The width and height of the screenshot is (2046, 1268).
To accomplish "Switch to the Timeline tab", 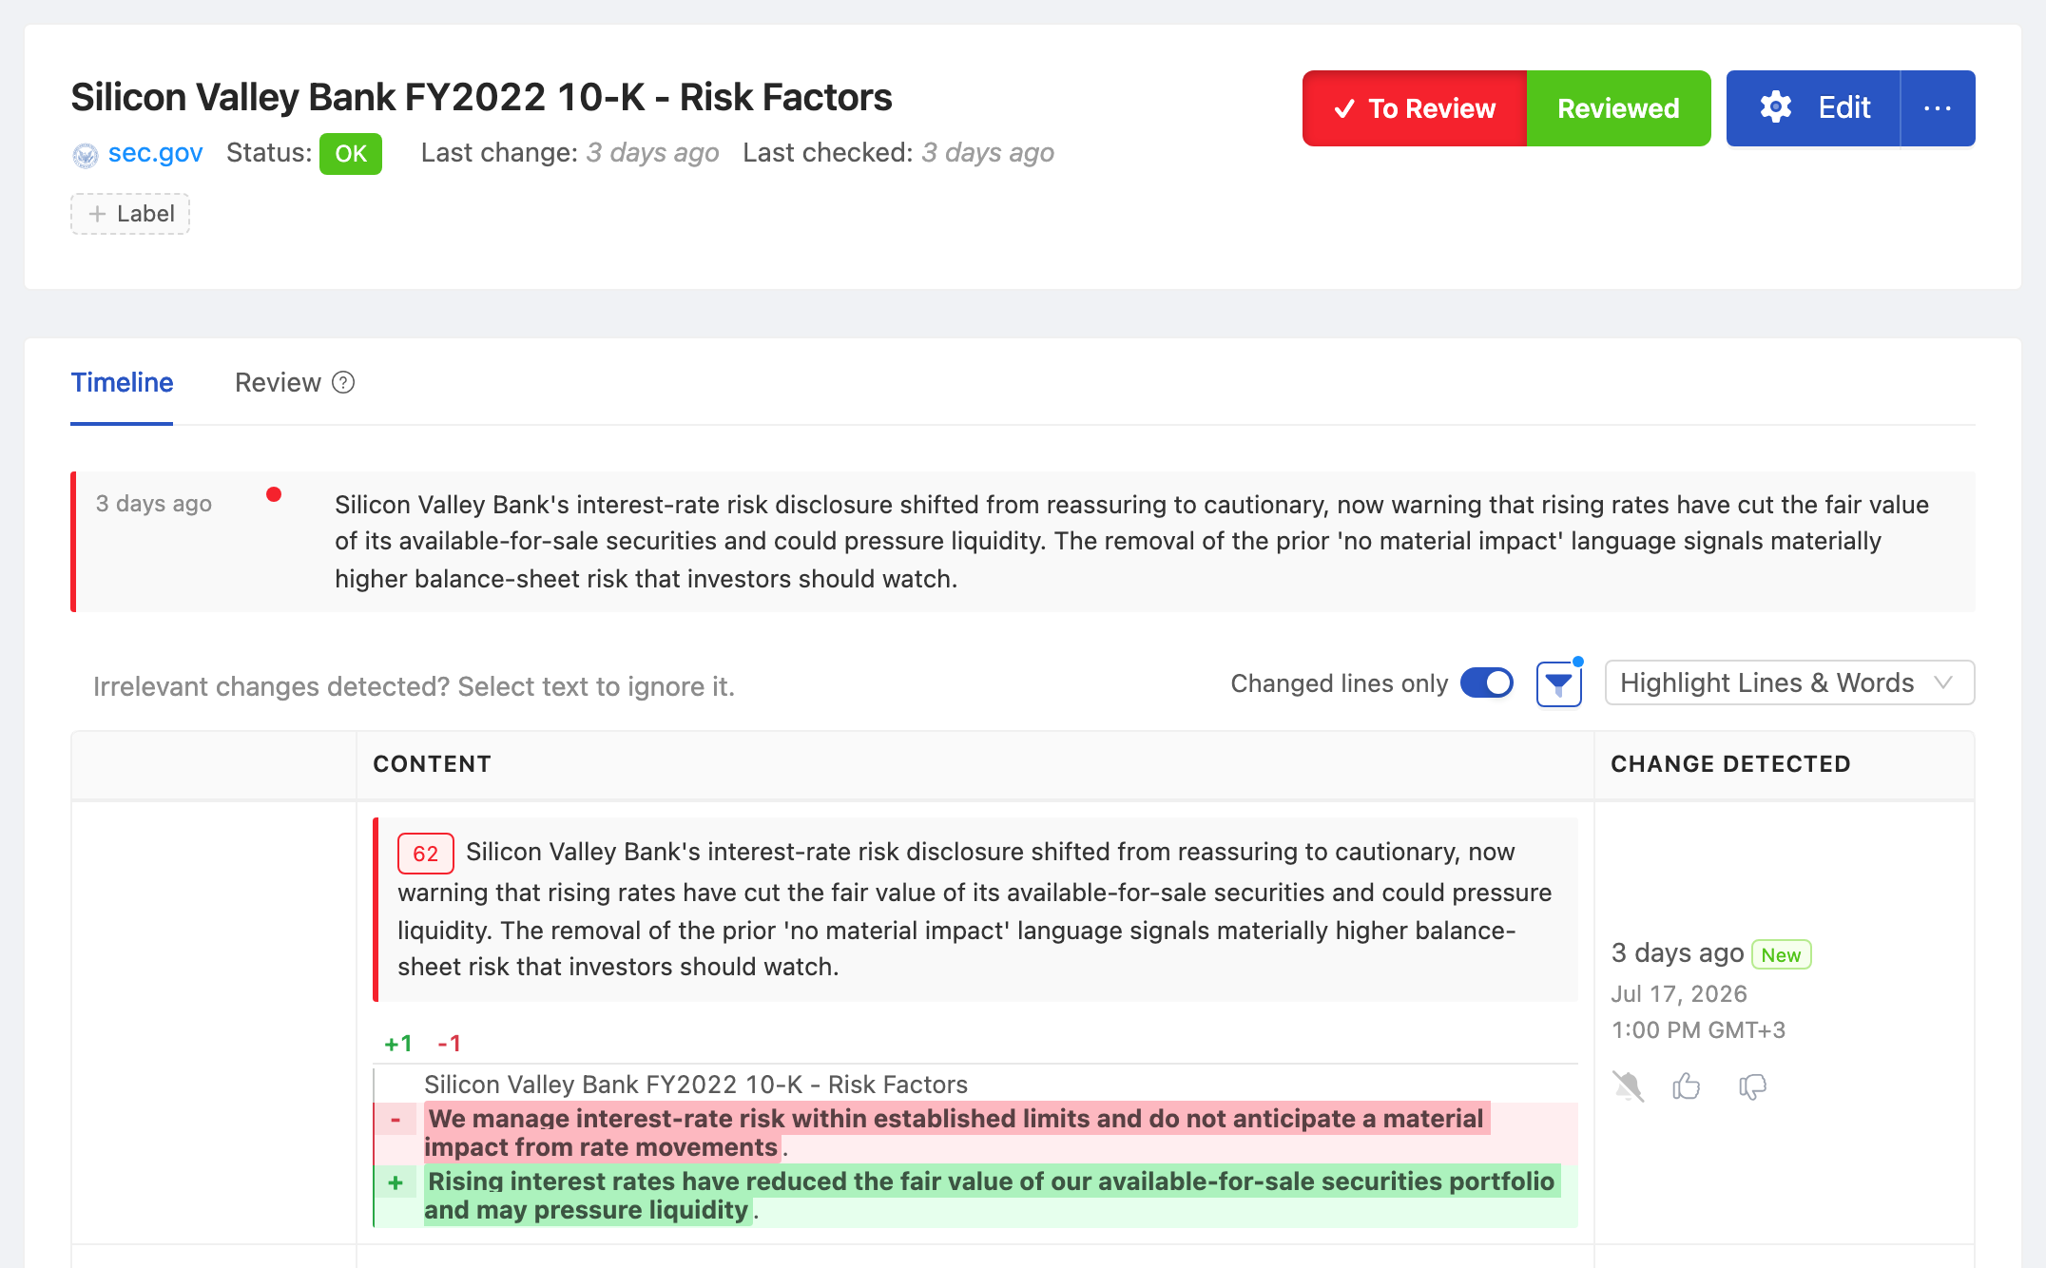I will click(x=122, y=382).
